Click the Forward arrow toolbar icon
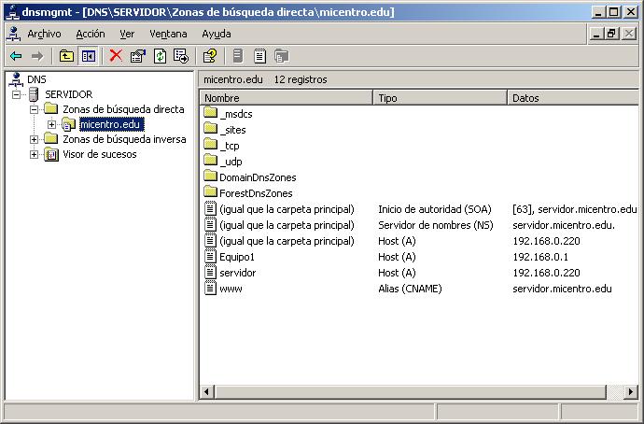The width and height of the screenshot is (644, 424). point(37,56)
